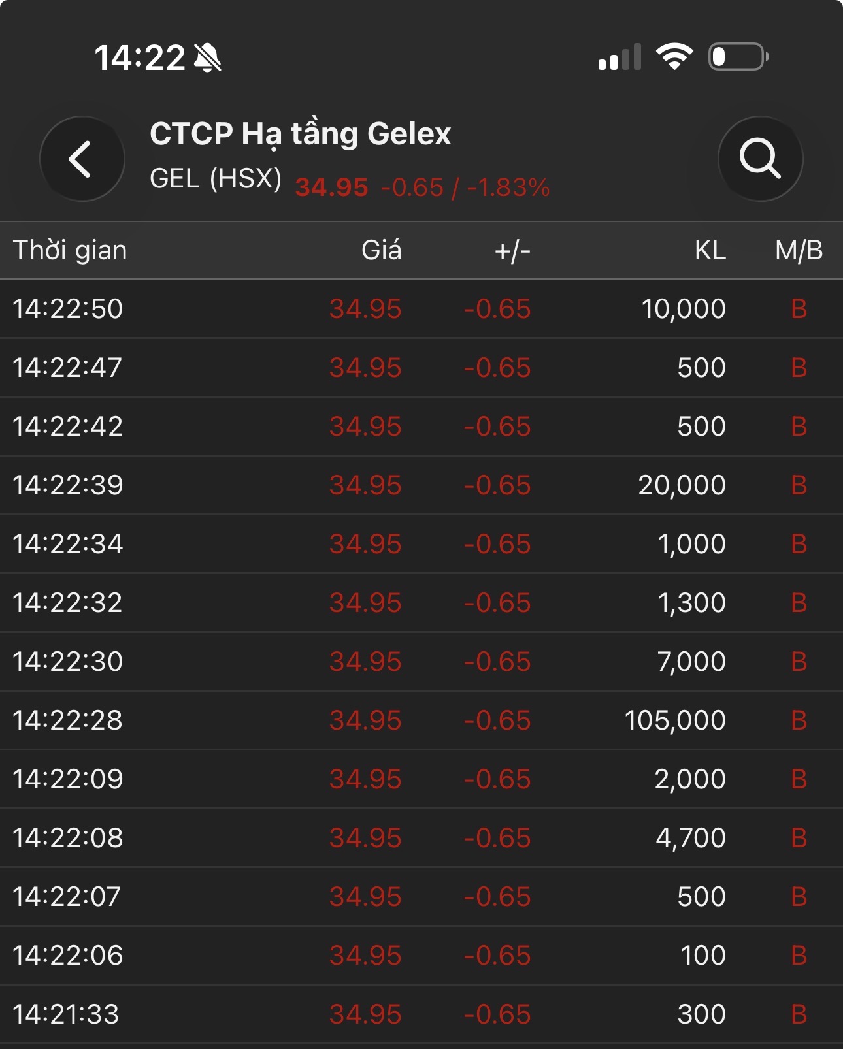843x1049 pixels.
Task: Tap the Giá column header
Action: (381, 250)
